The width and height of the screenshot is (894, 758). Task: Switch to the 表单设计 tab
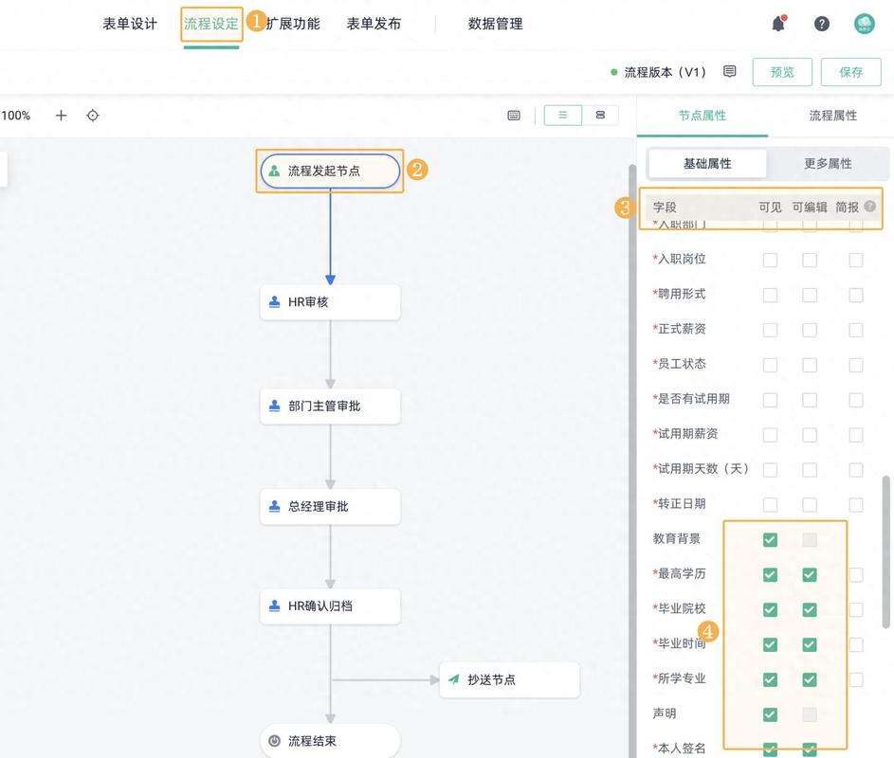[130, 23]
